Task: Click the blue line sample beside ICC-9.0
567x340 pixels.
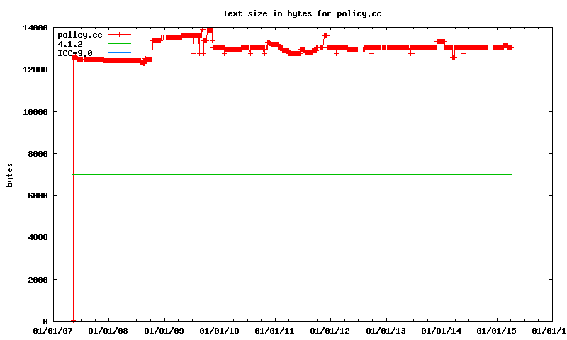Action: [120, 52]
